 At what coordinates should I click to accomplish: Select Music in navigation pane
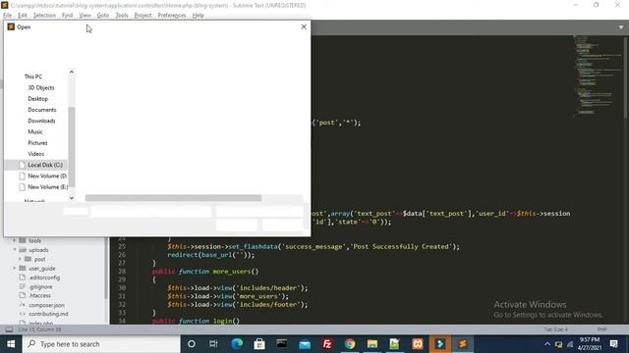coord(35,131)
